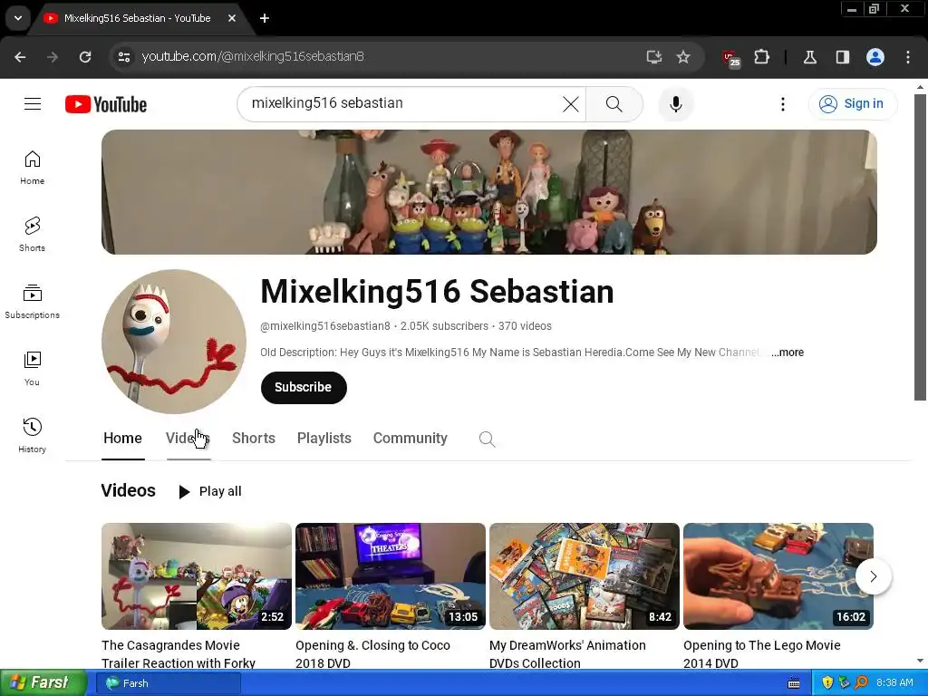Image resolution: width=928 pixels, height=696 pixels.
Task: Click the 8:38 AM taskbar clock
Action: pos(894,683)
